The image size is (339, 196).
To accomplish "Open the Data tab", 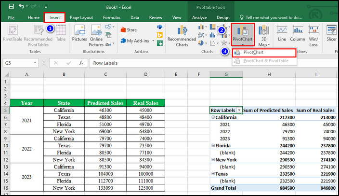I will click(135, 17).
